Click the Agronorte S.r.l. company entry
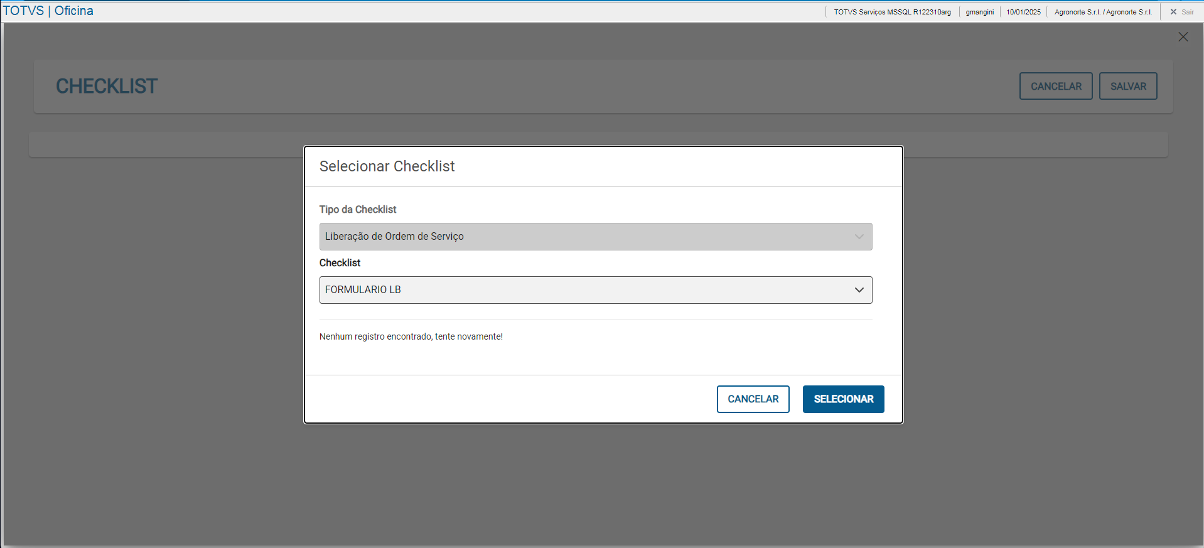The height and width of the screenshot is (548, 1204). point(1103,12)
